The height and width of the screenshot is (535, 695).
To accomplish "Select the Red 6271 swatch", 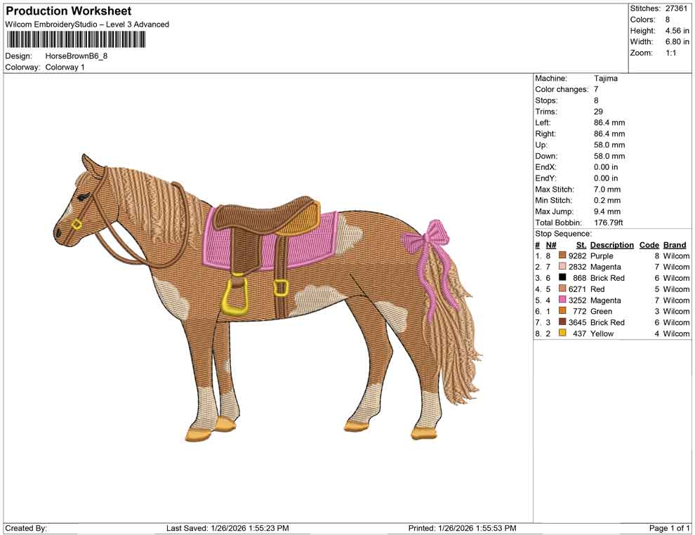I will point(561,289).
